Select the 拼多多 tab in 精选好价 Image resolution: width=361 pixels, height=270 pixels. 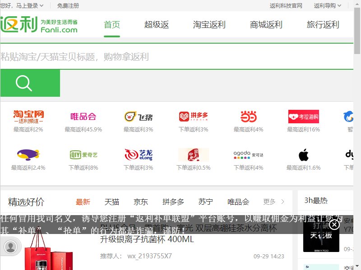tap(173, 202)
